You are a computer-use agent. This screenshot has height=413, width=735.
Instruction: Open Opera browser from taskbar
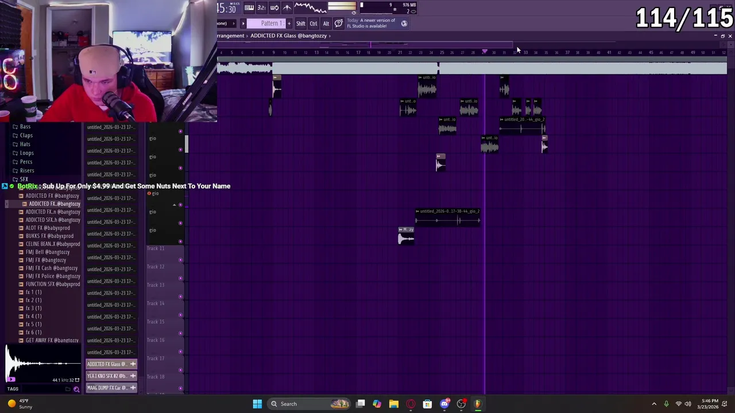tap(410, 404)
